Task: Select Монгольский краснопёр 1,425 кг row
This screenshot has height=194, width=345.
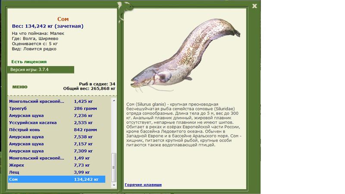Action: click(57, 101)
